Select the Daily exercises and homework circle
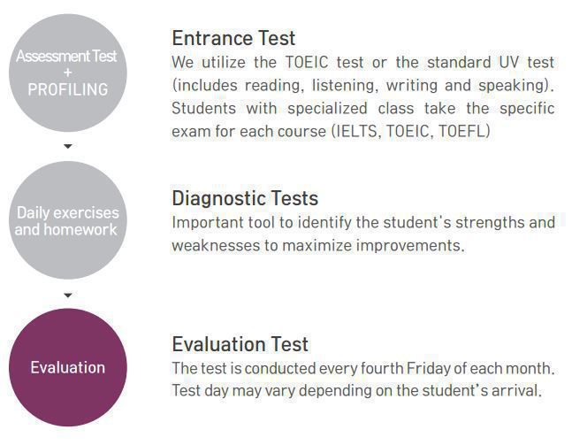This screenshot has height=445, width=572. (68, 220)
